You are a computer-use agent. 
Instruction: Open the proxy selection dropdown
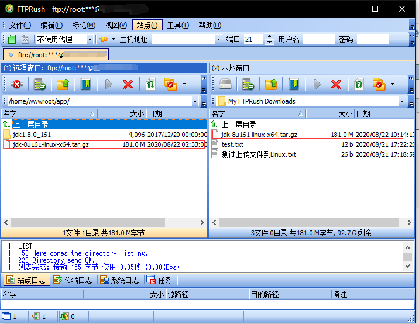coord(90,40)
